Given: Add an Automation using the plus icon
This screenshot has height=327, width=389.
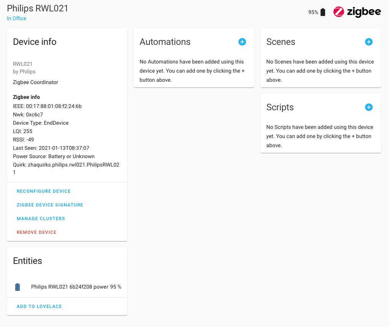Looking at the screenshot, I should (242, 42).
